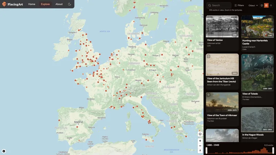The image size is (276, 155).
Task: Open the Oldest sort dropdown
Action: [253, 6]
